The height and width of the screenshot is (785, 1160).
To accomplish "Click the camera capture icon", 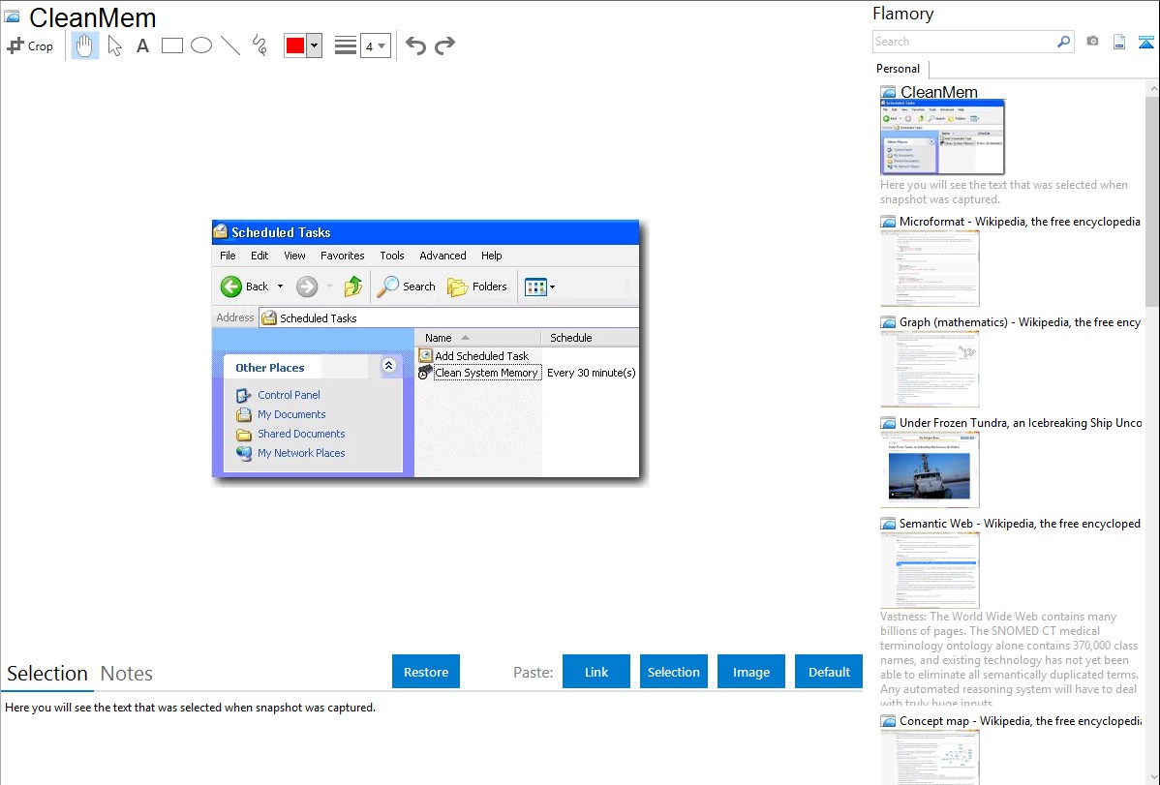I will 1092,42.
